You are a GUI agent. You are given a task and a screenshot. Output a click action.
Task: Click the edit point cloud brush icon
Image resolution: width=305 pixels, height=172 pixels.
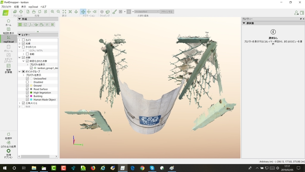pos(115,12)
